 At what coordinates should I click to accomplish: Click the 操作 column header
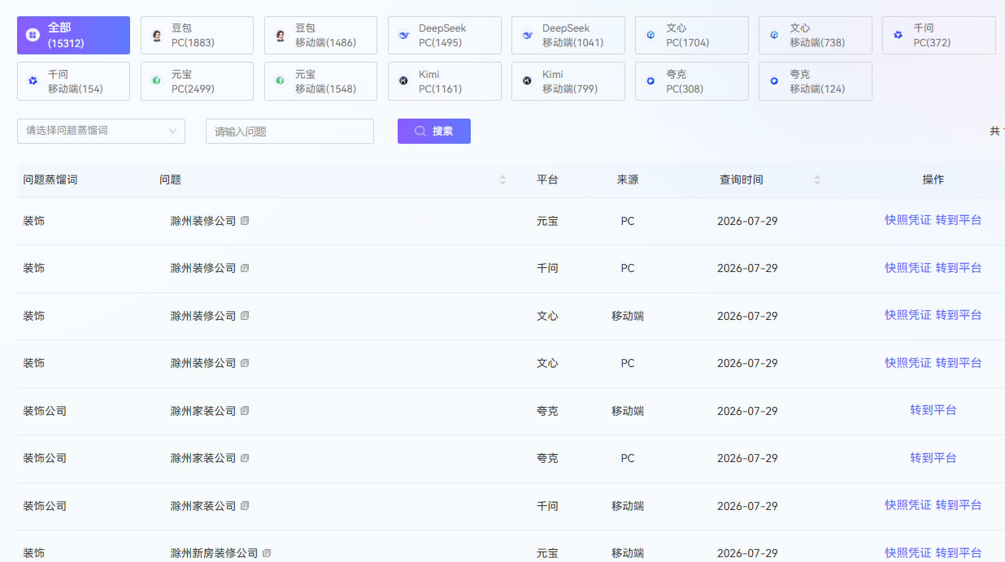pyautogui.click(x=933, y=179)
